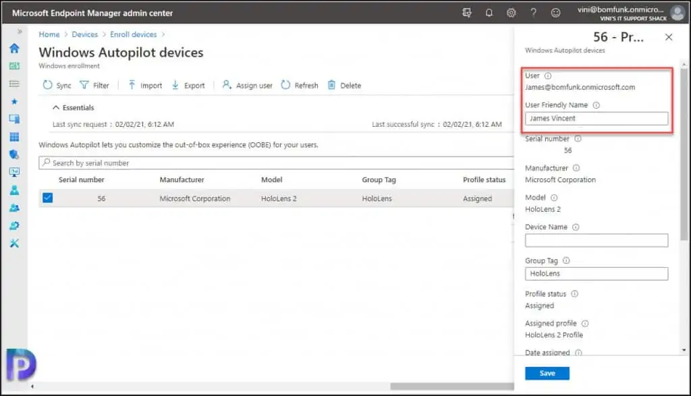Viewport: 691px width, 396px height.
Task: Click Assign user in the toolbar
Action: [x=247, y=85]
